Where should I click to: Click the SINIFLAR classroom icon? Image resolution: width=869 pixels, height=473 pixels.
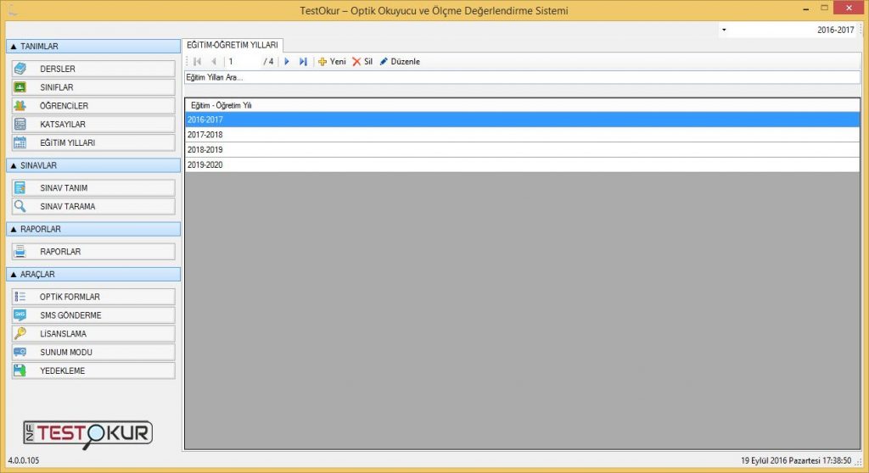point(20,87)
